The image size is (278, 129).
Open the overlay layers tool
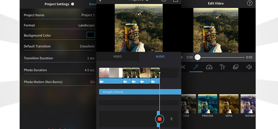pos(236,67)
